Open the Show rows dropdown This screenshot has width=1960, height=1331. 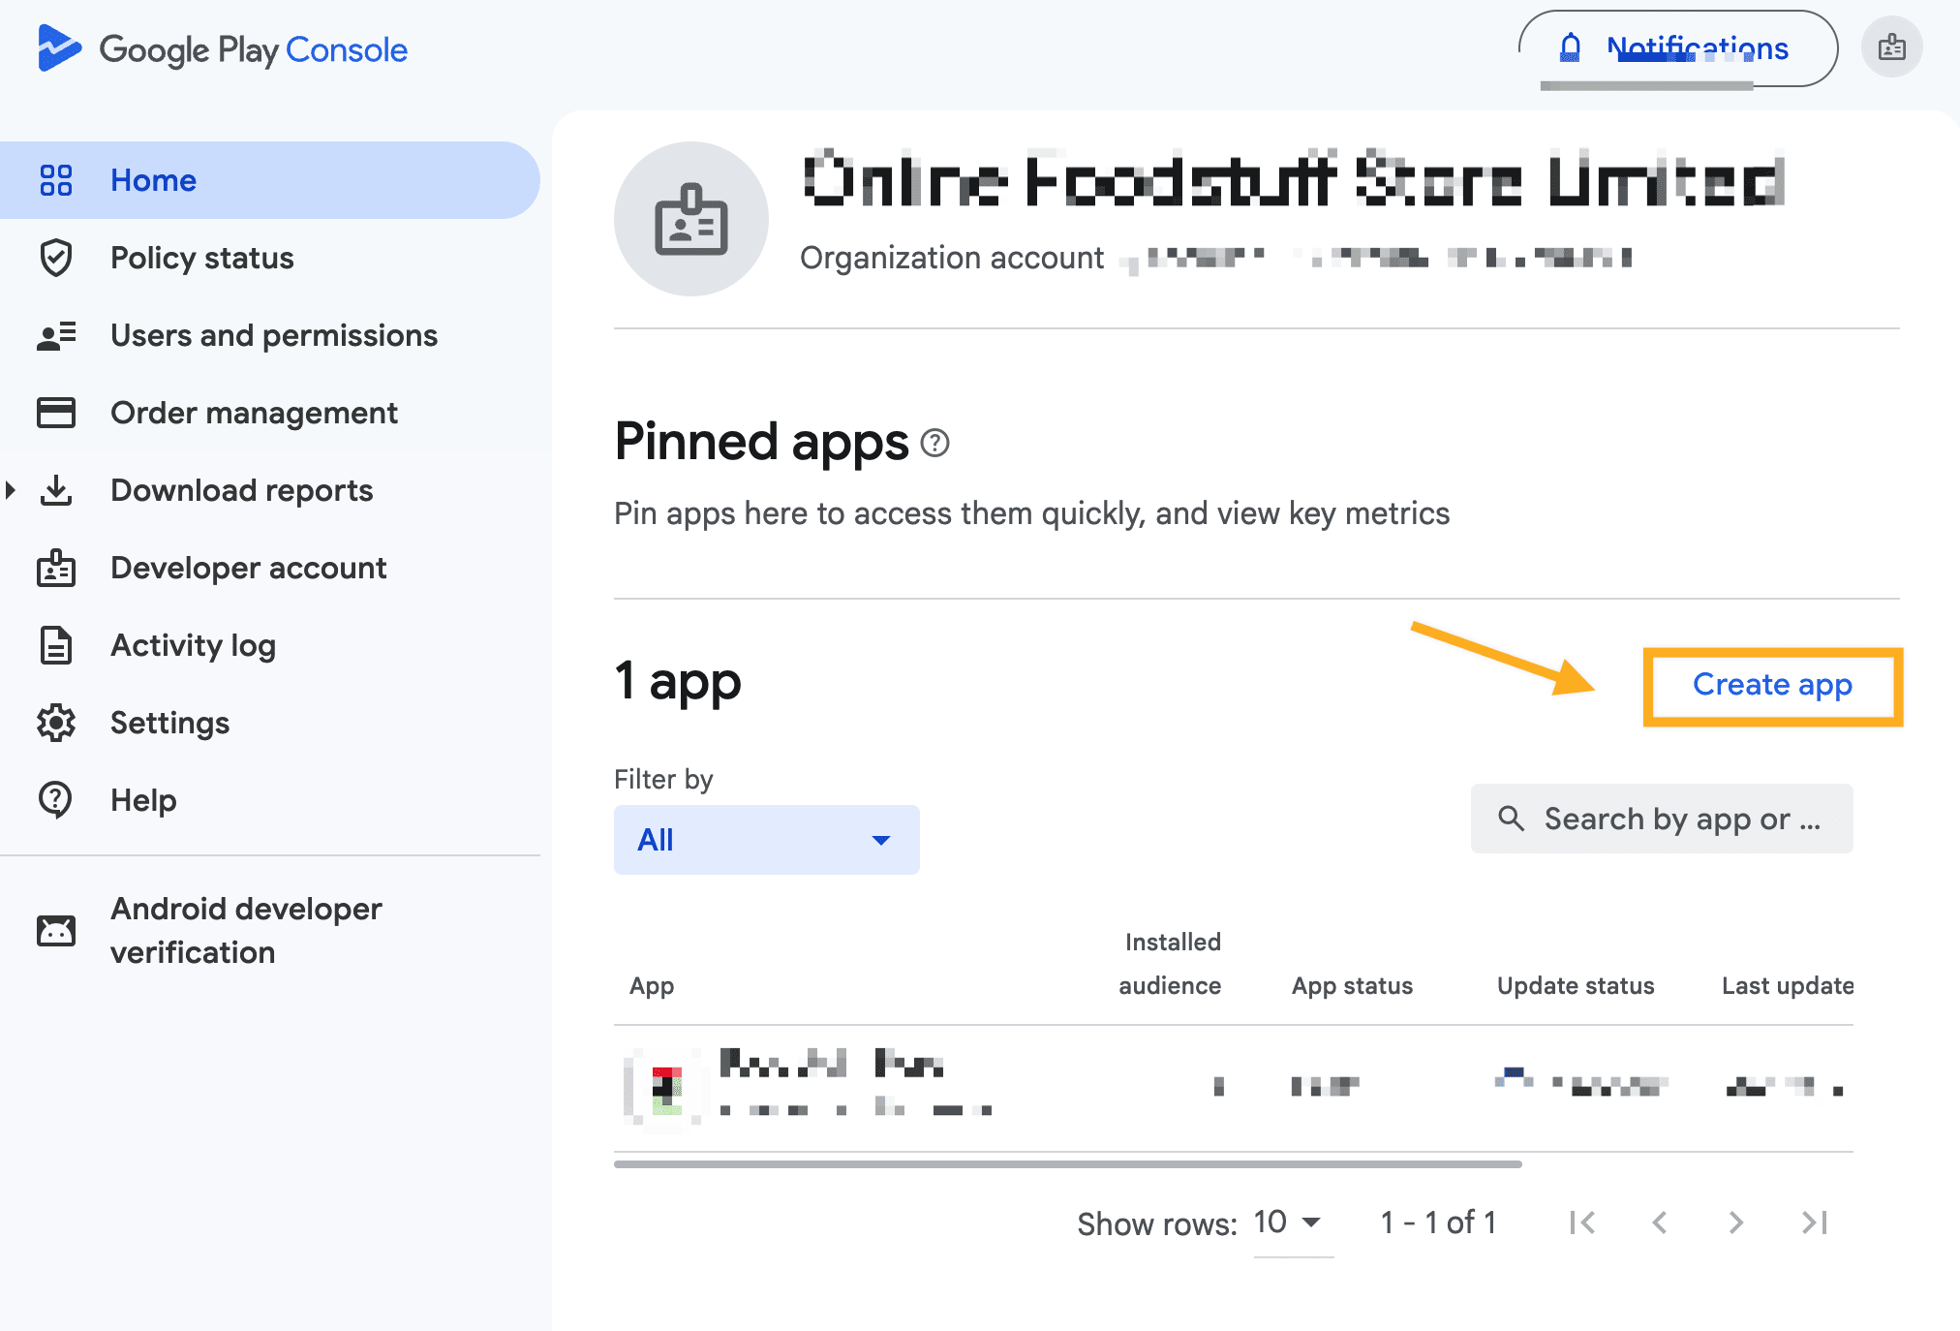[x=1293, y=1223]
